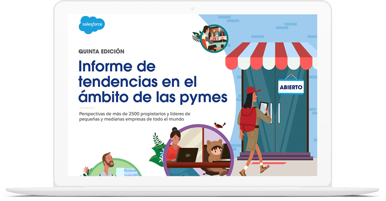Click the Salesforce cloud logo
The width and height of the screenshot is (386, 201).
point(92,25)
